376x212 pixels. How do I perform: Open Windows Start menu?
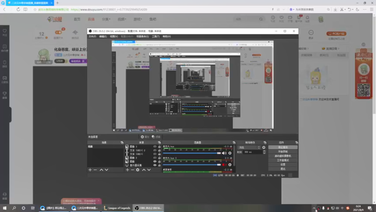click(5, 208)
